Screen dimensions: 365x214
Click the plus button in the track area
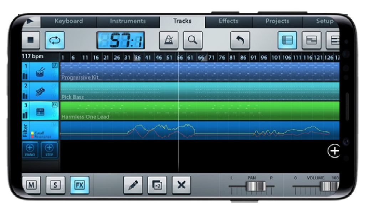click(334, 151)
